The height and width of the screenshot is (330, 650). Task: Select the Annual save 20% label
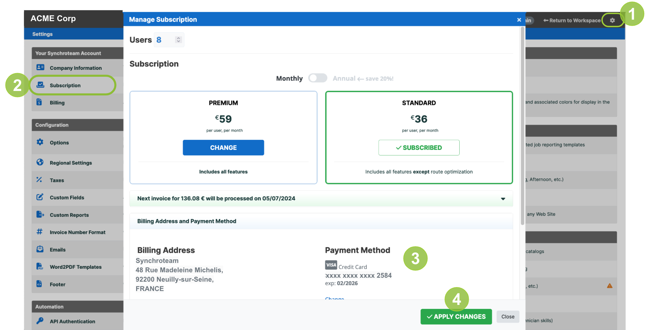pyautogui.click(x=363, y=78)
